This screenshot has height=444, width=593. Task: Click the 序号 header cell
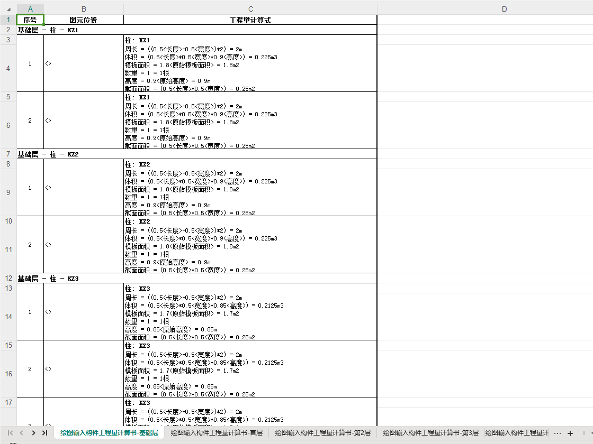[30, 20]
